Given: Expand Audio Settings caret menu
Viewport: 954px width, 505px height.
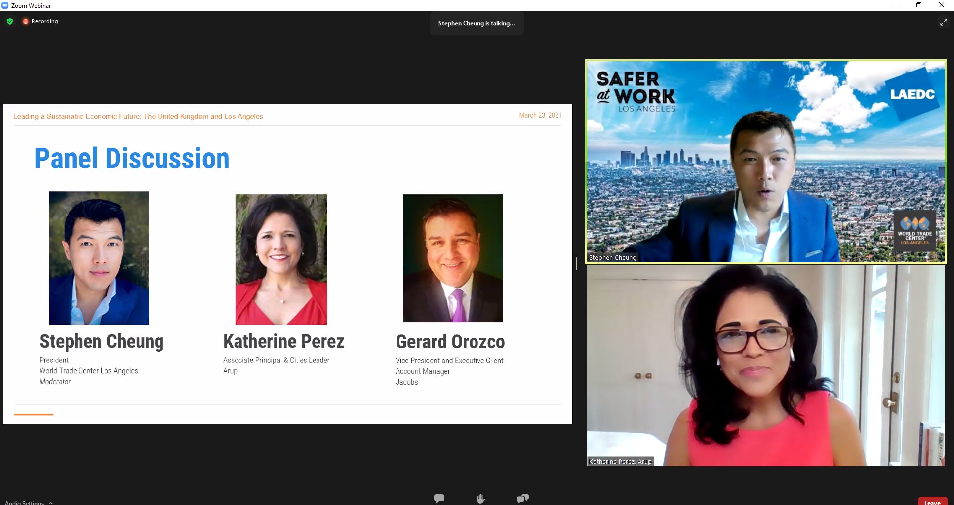Looking at the screenshot, I should tap(51, 503).
